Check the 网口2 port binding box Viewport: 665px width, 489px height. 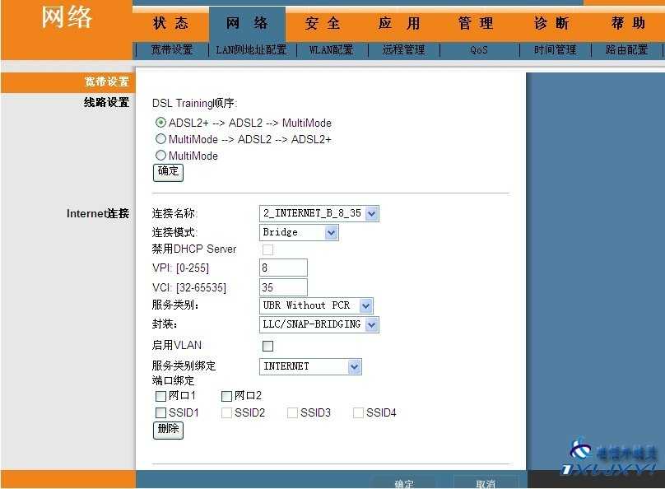pyautogui.click(x=226, y=396)
